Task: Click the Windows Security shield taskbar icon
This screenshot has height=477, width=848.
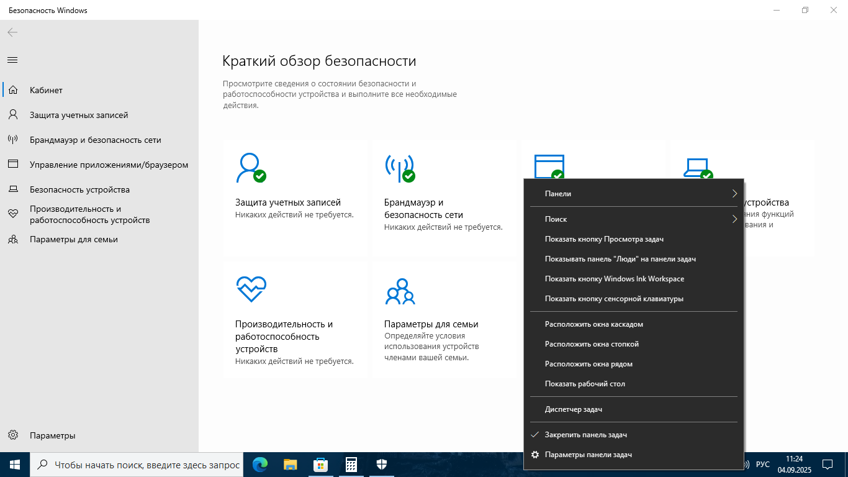Action: point(381,465)
